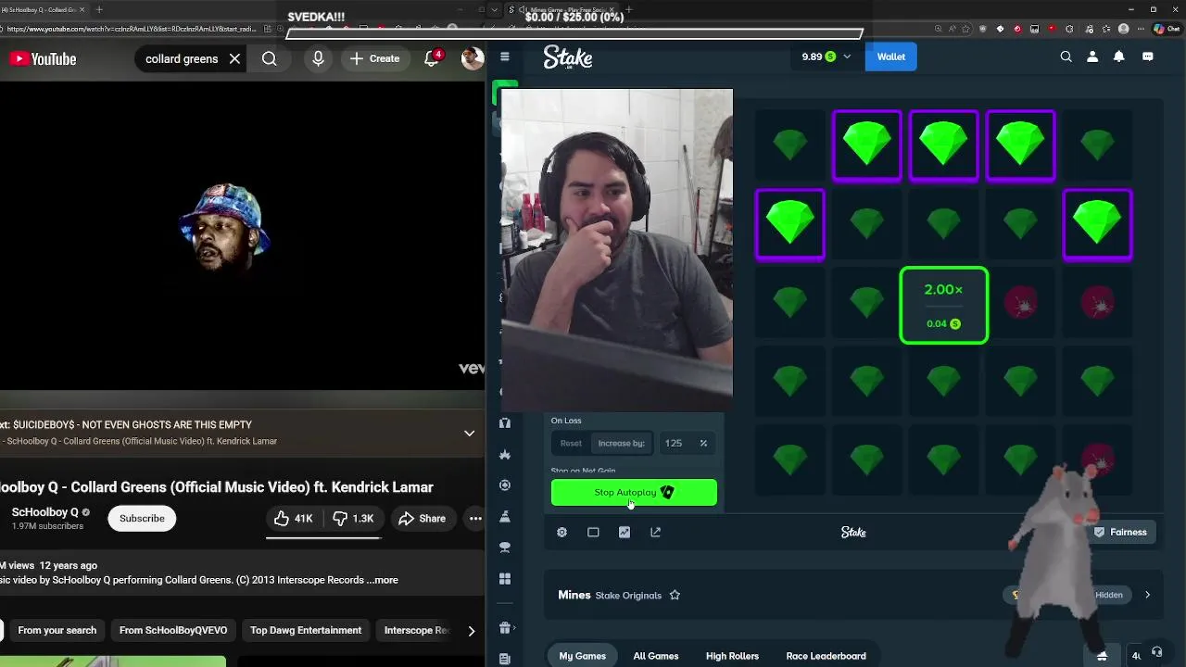
Task: Click the circular target icon in Stake sidebar
Action: pos(505,485)
